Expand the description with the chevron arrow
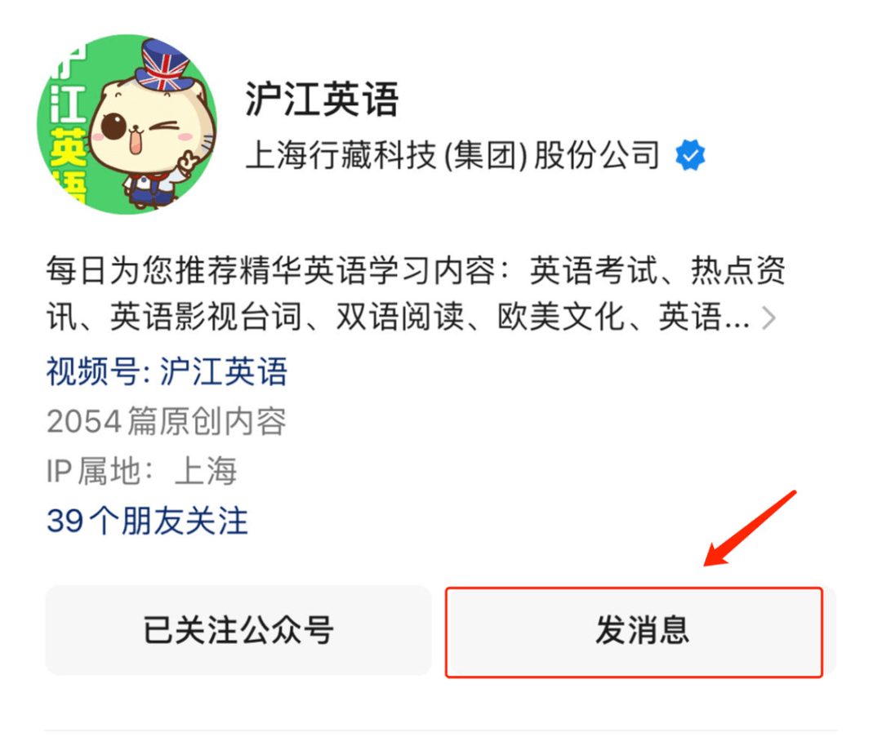The image size is (882, 737). click(x=769, y=319)
